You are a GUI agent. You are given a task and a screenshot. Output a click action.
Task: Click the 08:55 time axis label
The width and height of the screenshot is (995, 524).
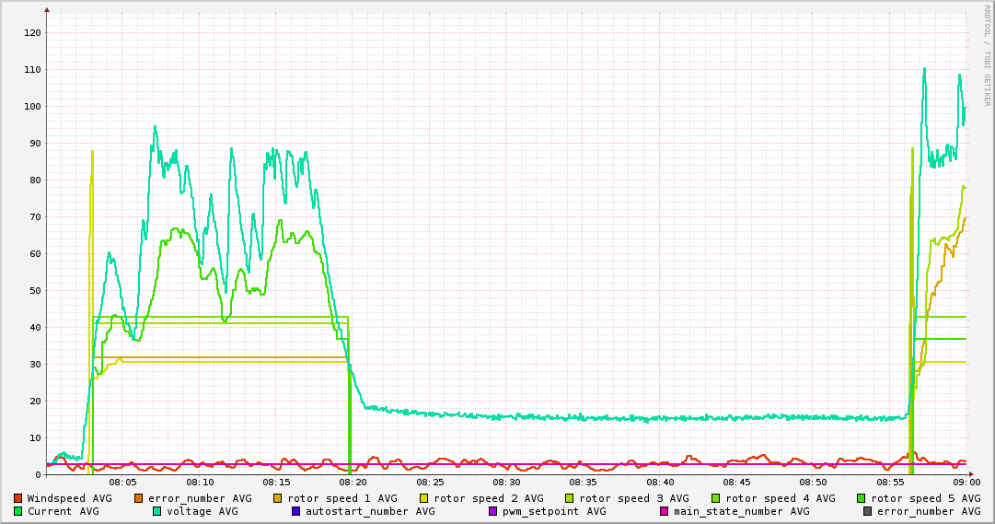(890, 482)
